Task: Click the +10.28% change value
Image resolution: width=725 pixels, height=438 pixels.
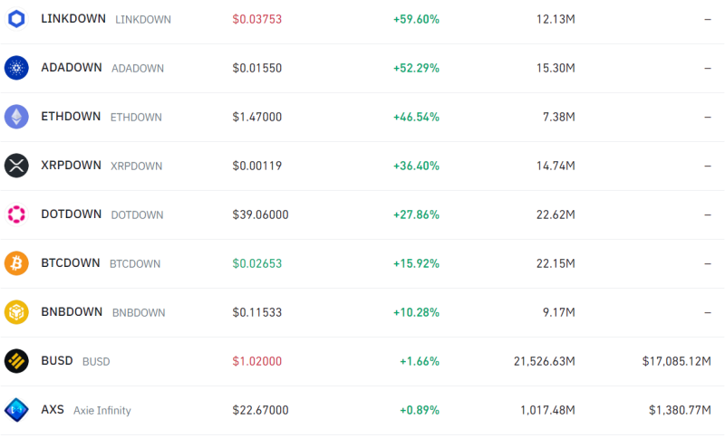Action: [x=416, y=313]
